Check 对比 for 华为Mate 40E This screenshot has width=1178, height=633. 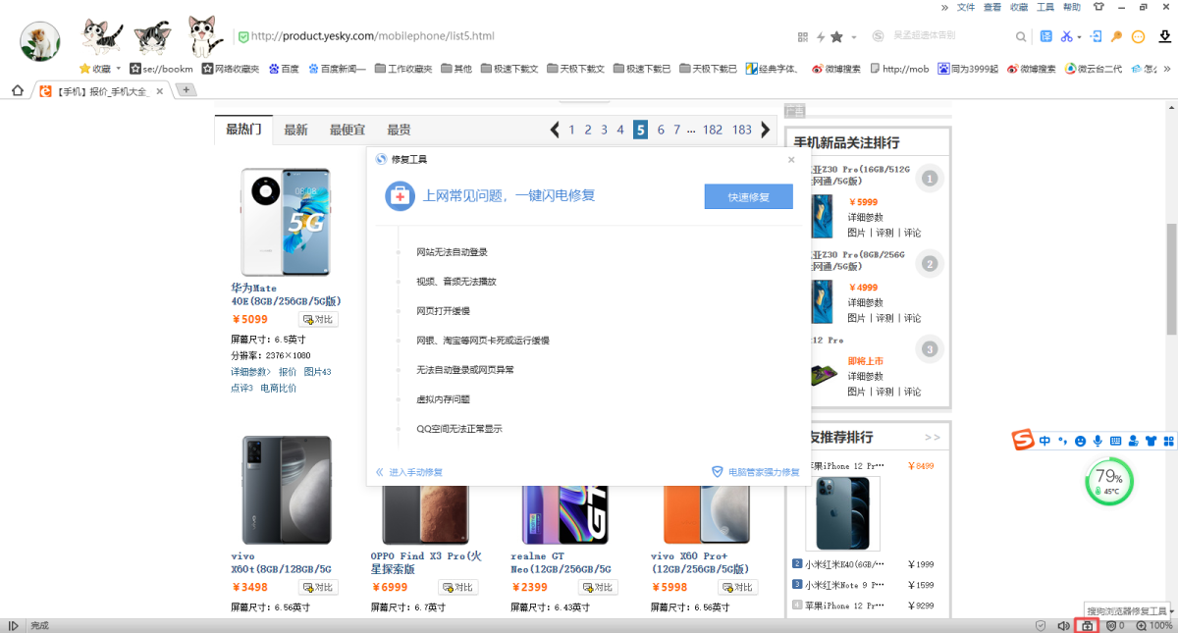[x=318, y=319]
